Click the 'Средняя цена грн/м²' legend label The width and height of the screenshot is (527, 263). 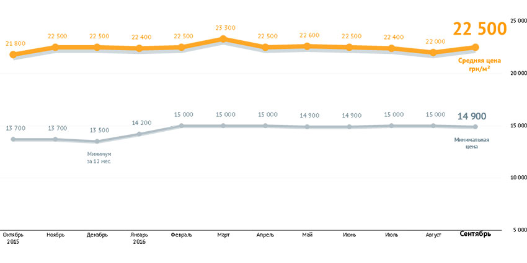tap(474, 64)
